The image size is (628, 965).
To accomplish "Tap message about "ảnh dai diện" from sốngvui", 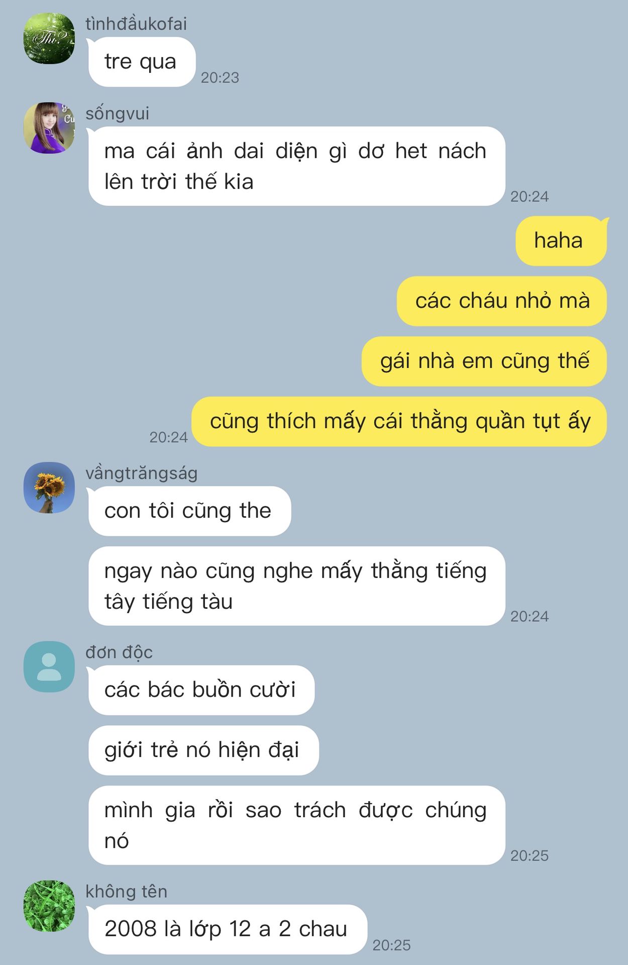I will point(296,166).
